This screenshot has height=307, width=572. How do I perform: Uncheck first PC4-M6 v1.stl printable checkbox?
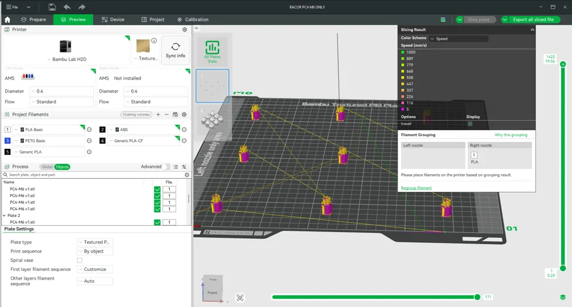[157, 190]
